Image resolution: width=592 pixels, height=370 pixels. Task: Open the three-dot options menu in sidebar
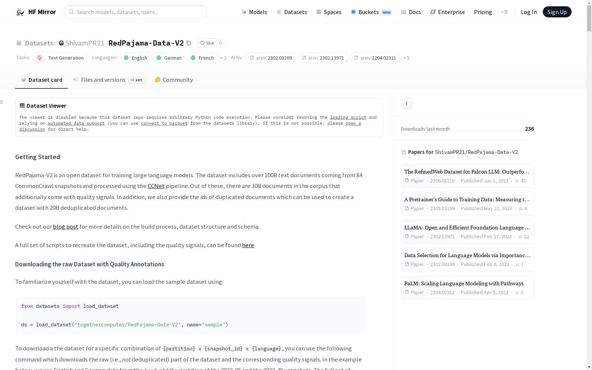(x=407, y=103)
